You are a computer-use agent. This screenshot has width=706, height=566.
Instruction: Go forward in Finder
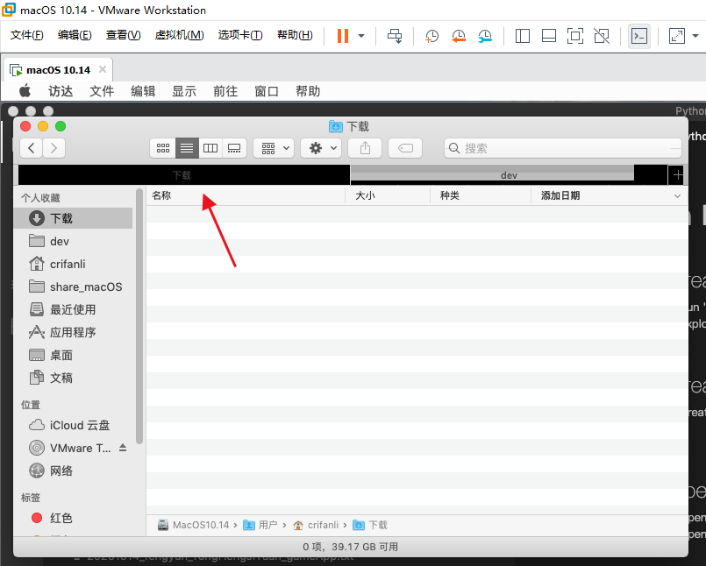tap(54, 148)
